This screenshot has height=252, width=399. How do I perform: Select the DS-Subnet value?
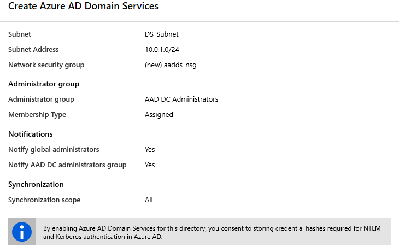point(162,34)
